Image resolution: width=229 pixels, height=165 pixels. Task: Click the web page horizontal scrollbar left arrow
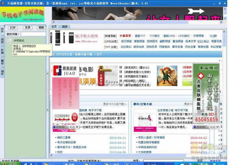pyautogui.click(x=52, y=155)
